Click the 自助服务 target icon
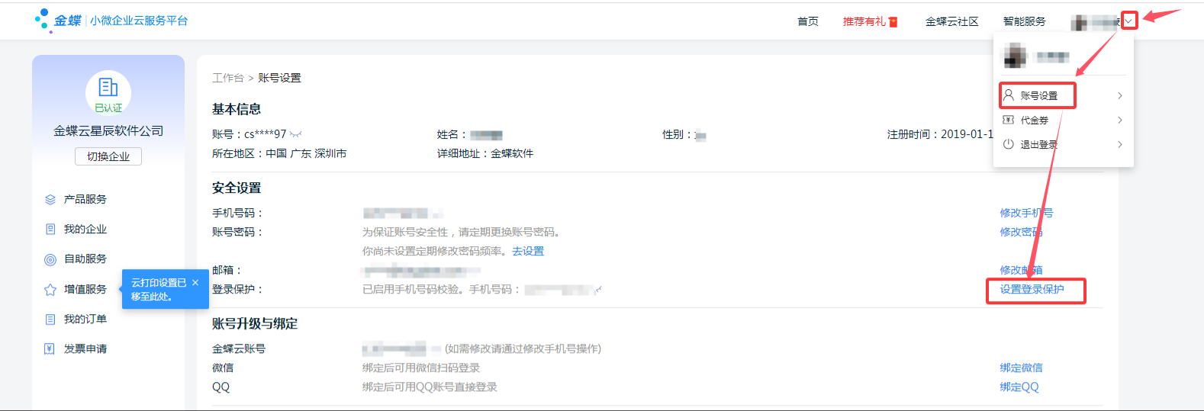Screen dimensions: 1204x411 [x=50, y=259]
